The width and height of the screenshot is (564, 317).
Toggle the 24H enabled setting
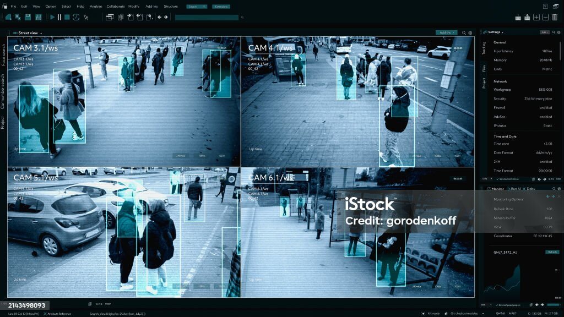tap(545, 162)
